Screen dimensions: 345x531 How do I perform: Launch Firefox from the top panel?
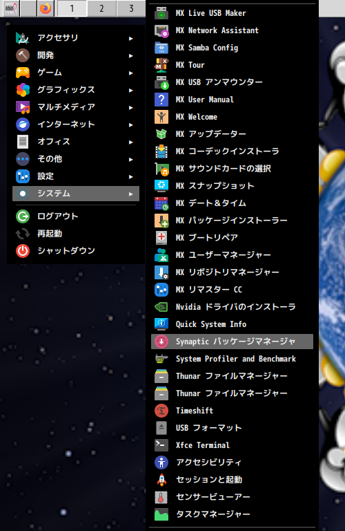click(46, 8)
